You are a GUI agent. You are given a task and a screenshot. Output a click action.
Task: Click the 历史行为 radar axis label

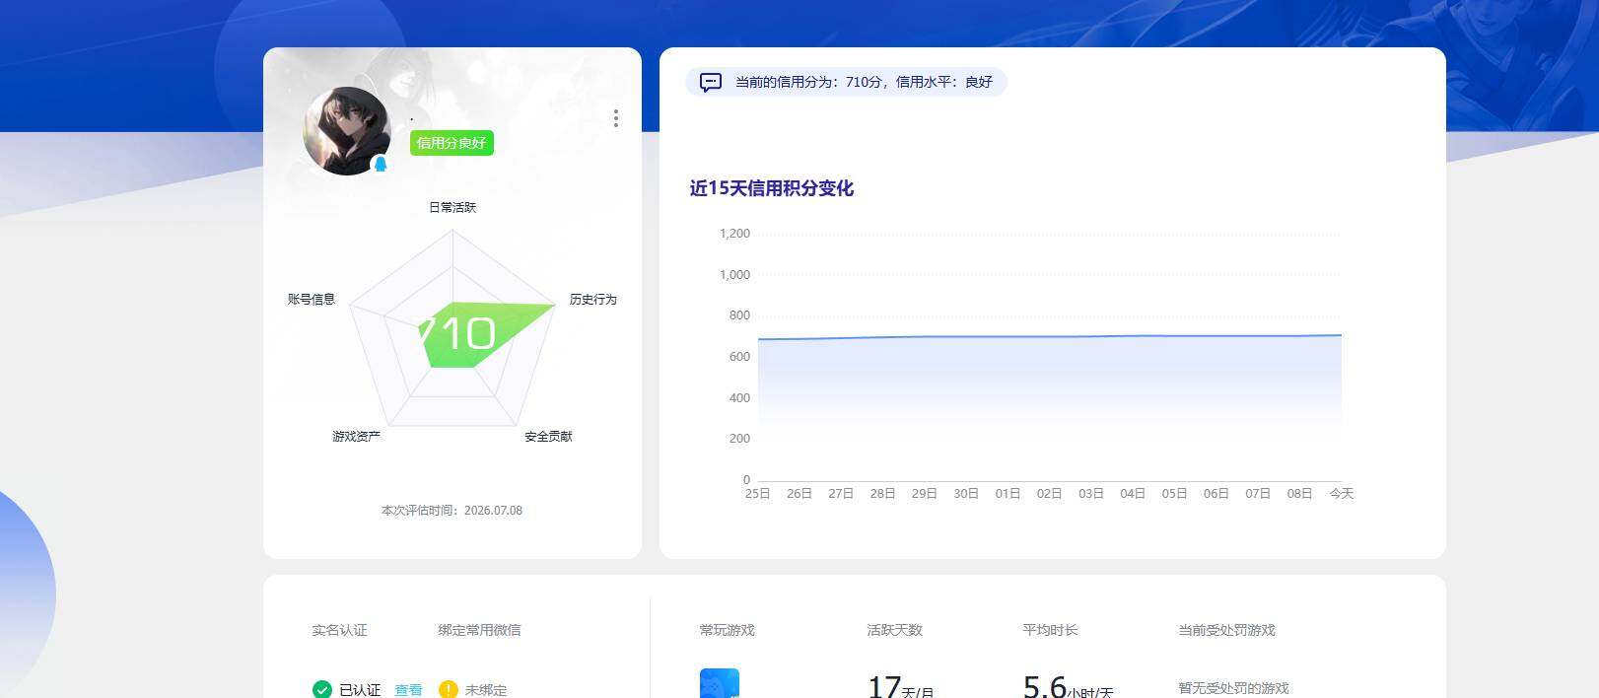pyautogui.click(x=592, y=299)
